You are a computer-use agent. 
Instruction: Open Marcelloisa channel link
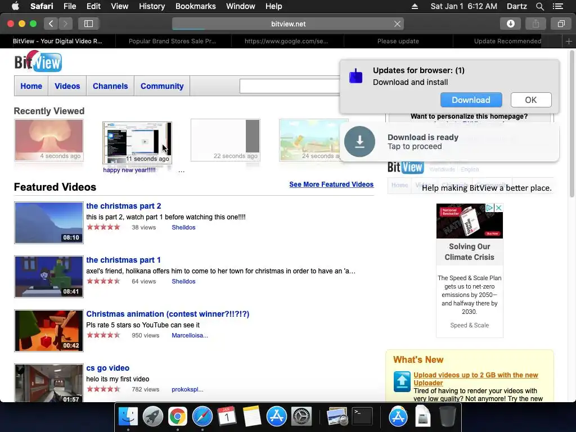(x=190, y=335)
